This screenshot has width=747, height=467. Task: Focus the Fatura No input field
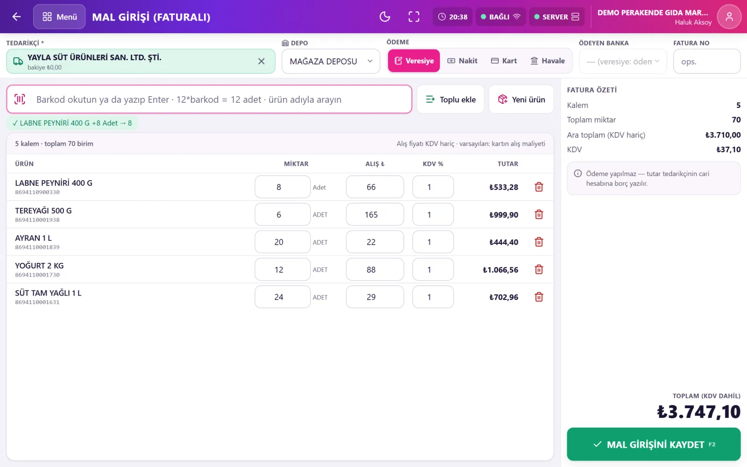tap(707, 61)
